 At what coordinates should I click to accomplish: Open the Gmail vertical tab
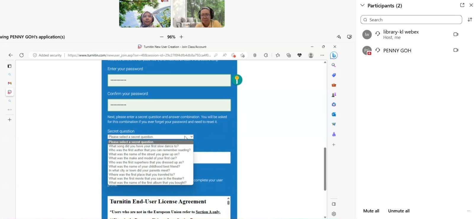click(10, 83)
